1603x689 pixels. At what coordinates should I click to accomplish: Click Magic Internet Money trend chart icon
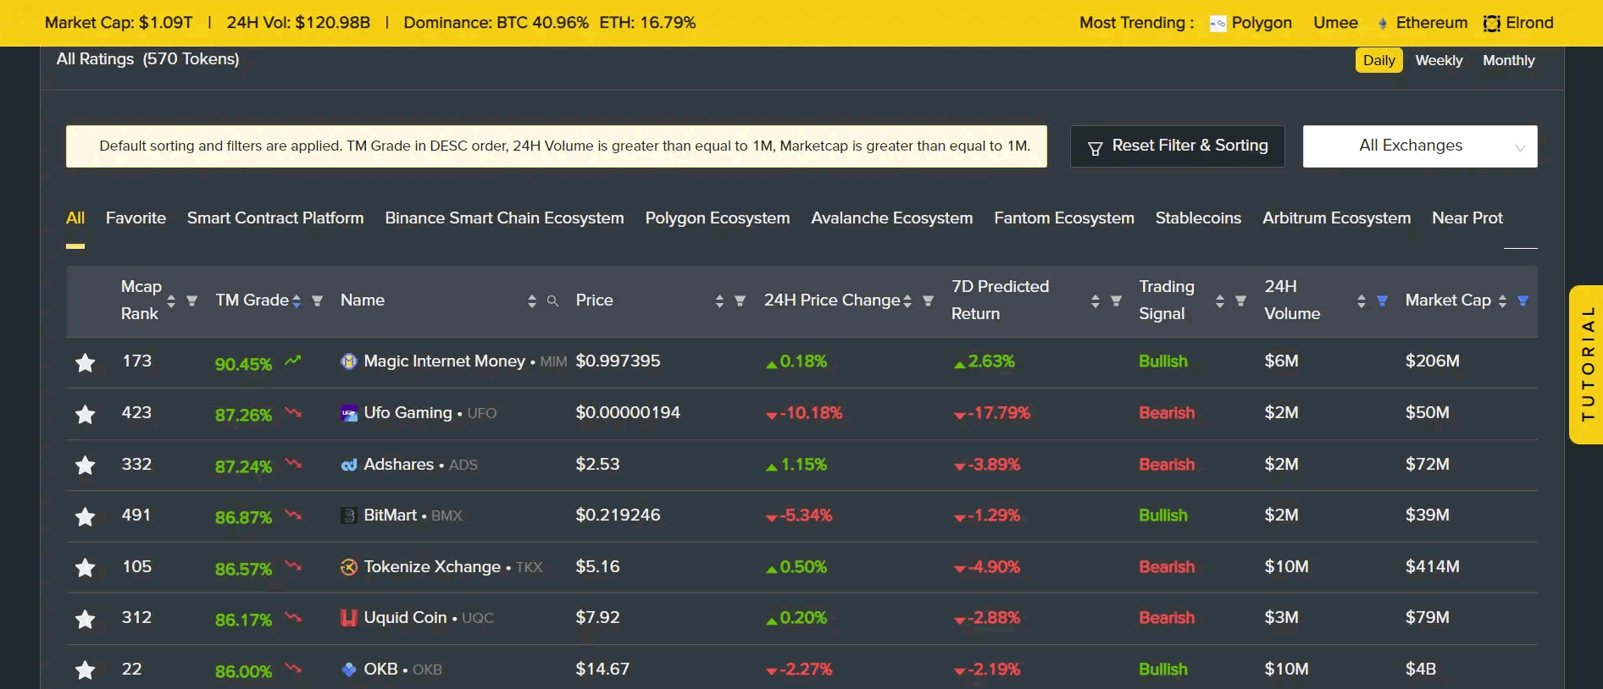pos(293,361)
